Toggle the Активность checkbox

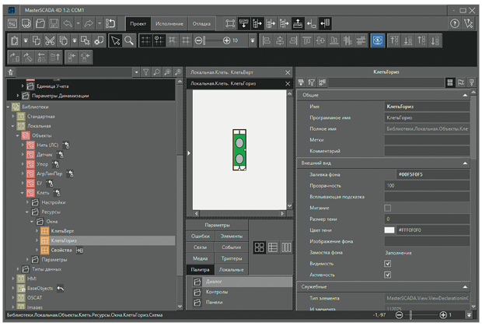[388, 275]
